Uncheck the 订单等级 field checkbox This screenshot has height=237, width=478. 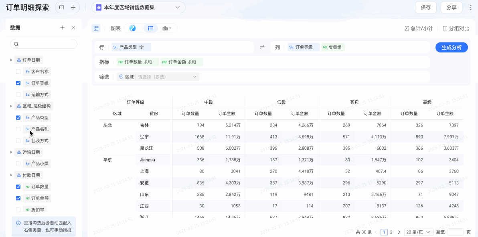[18, 83]
